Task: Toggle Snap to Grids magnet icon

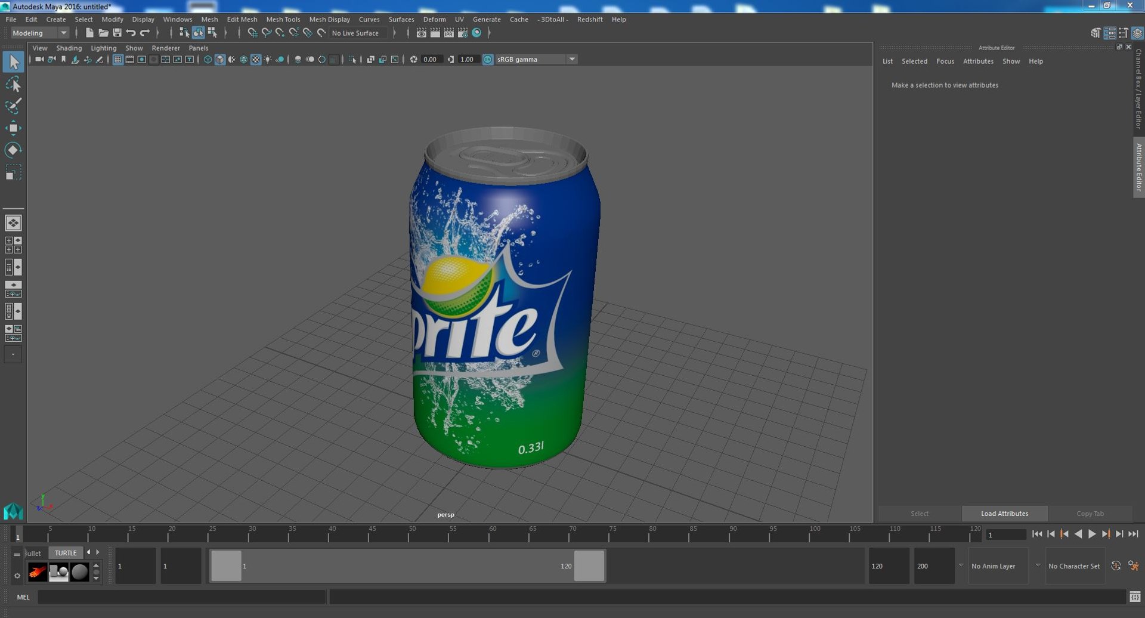Action: click(252, 33)
